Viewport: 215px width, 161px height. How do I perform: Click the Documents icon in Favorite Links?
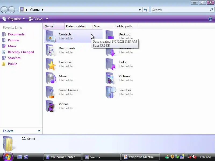coord(4,34)
